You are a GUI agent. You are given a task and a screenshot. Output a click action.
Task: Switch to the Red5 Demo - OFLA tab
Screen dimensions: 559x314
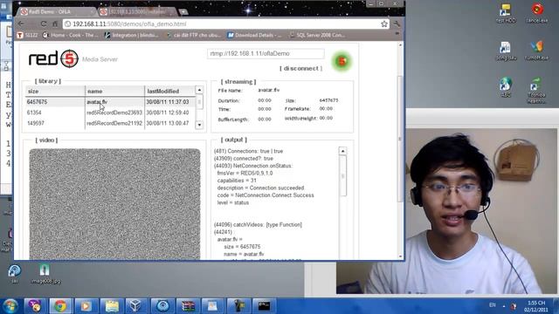pos(57,11)
